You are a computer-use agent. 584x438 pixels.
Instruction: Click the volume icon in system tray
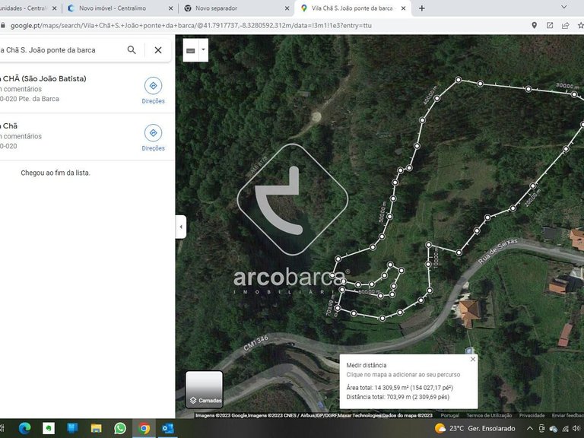click(x=576, y=428)
